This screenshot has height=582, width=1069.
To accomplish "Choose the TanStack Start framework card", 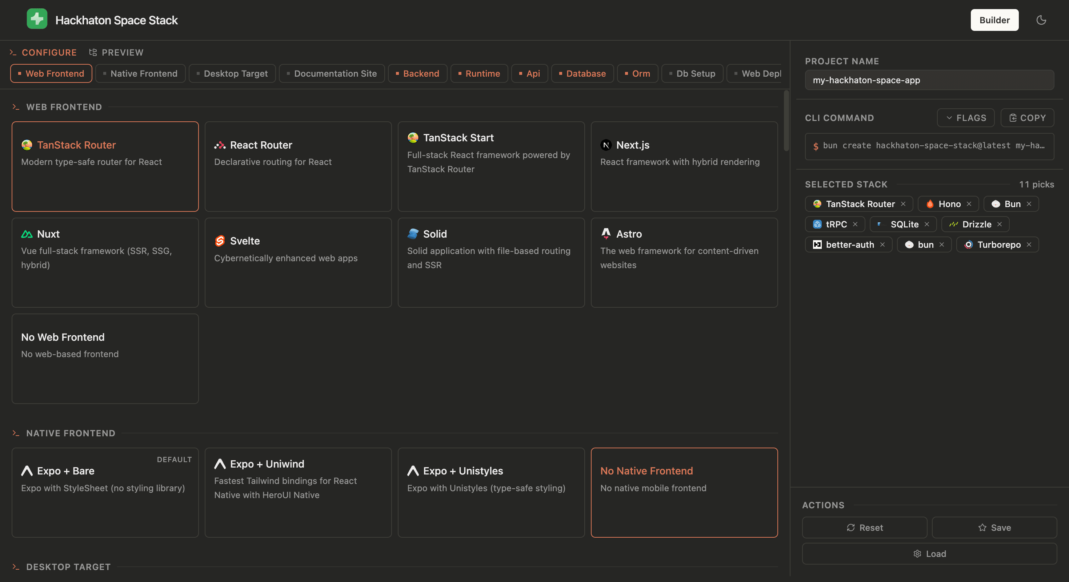I will [491, 166].
